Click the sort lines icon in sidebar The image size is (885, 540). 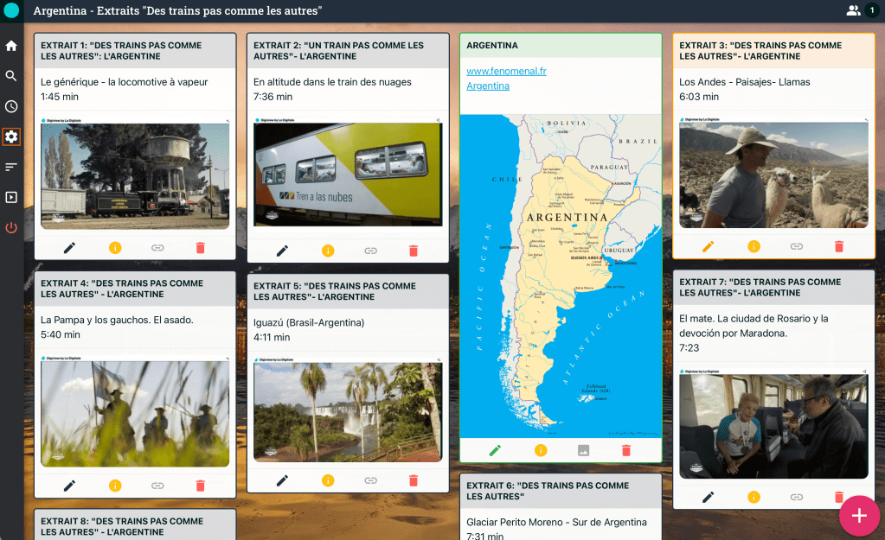(x=11, y=167)
